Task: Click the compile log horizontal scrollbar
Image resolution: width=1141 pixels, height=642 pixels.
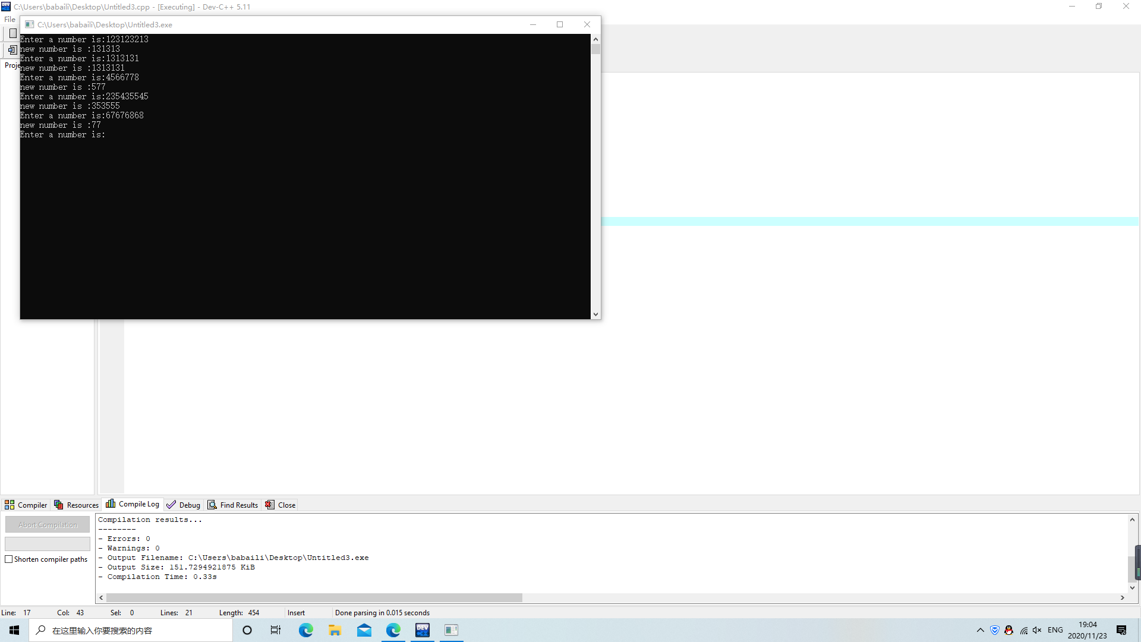Action: pyautogui.click(x=314, y=597)
